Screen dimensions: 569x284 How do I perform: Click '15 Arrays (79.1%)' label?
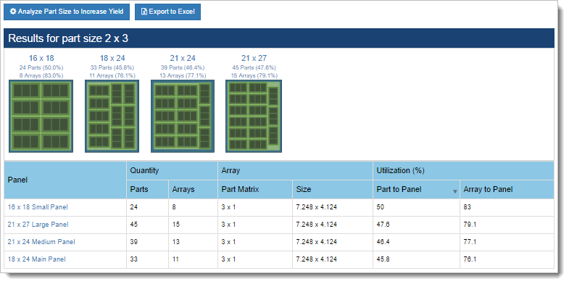pyautogui.click(x=254, y=76)
